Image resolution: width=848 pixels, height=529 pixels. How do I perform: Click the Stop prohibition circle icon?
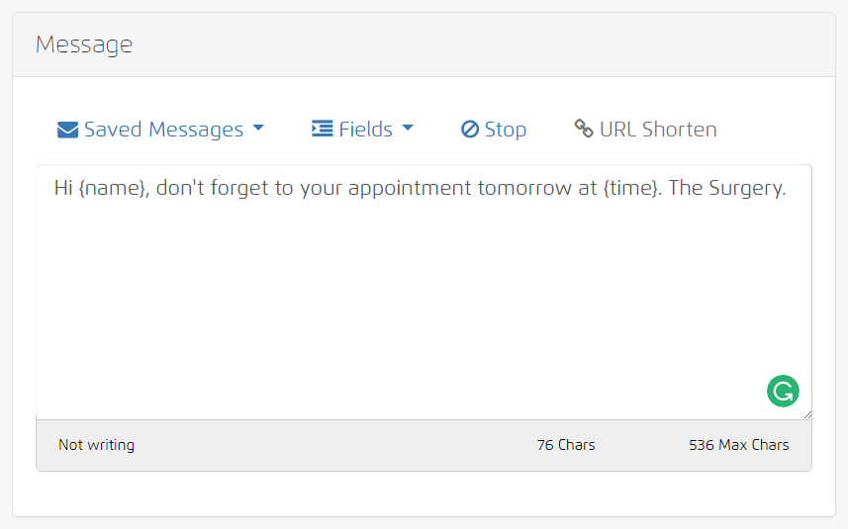coord(470,130)
